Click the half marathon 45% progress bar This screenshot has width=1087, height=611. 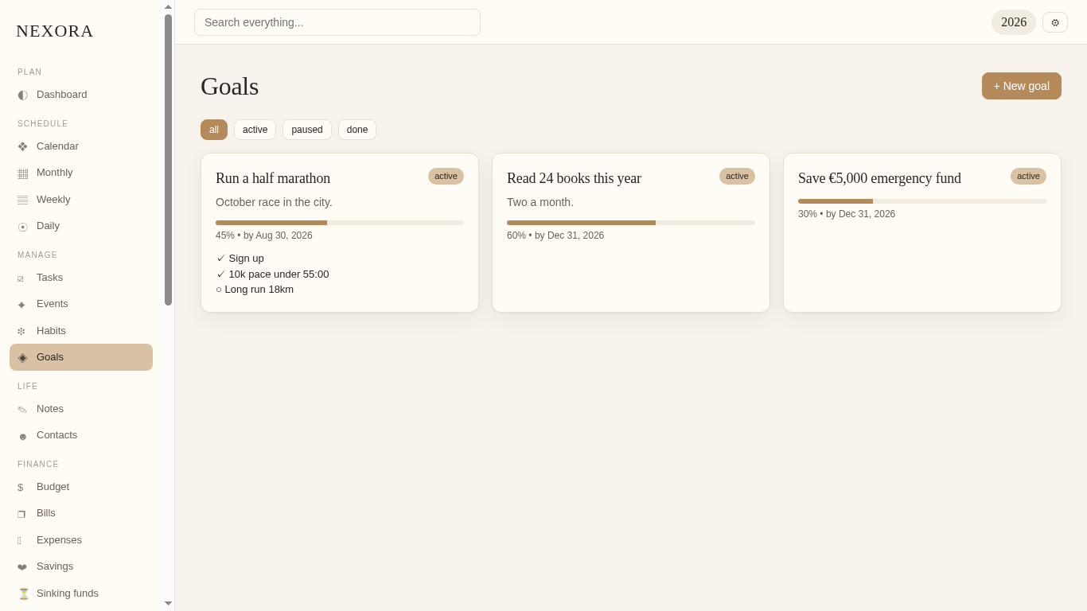340,223
